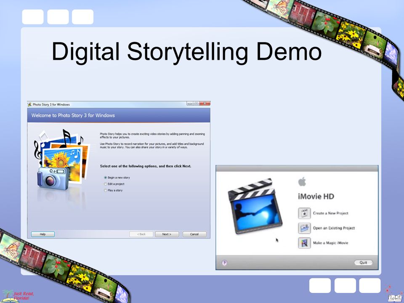404x303 pixels.
Task: Click the Open an Existing Project icon
Action: click(304, 228)
